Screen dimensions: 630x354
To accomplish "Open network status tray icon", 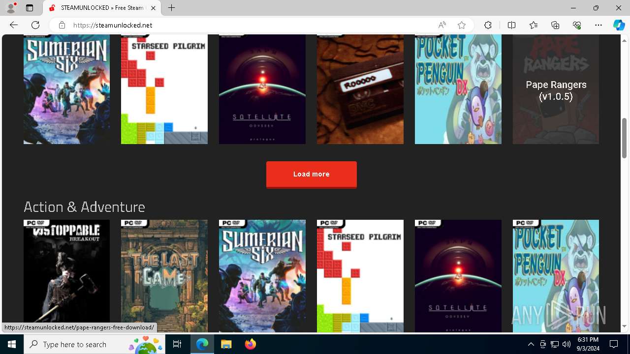I will coord(555,344).
